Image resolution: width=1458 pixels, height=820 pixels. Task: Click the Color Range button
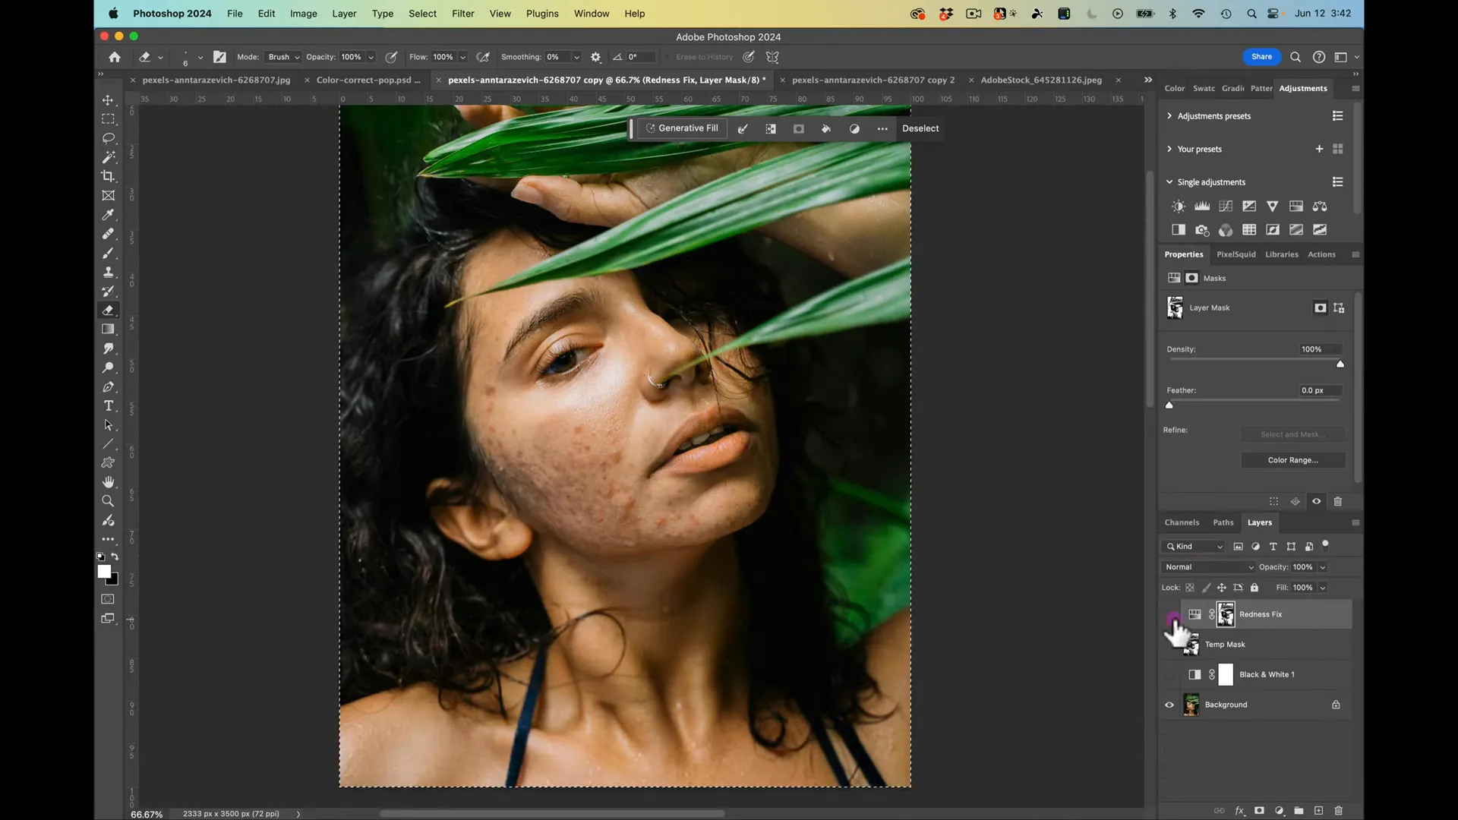[1292, 460]
